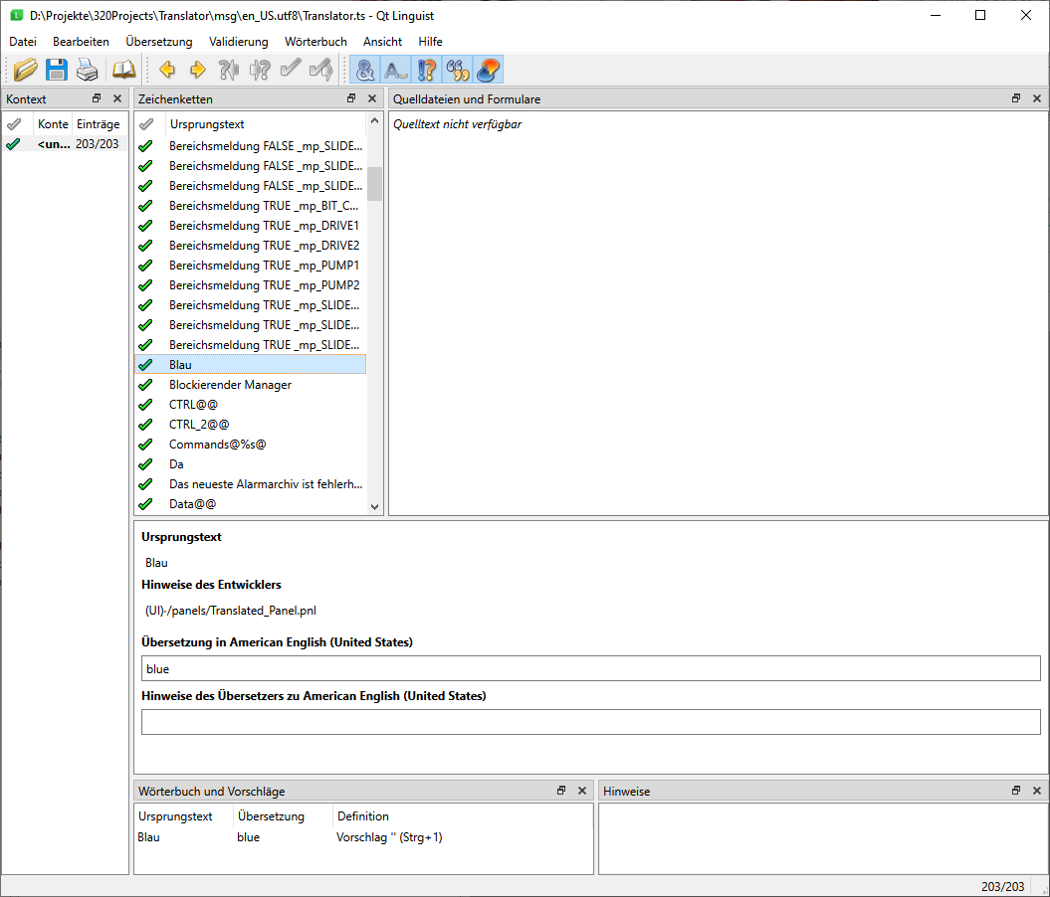
Task: Open the Wörterbuch menu
Action: pyautogui.click(x=315, y=42)
